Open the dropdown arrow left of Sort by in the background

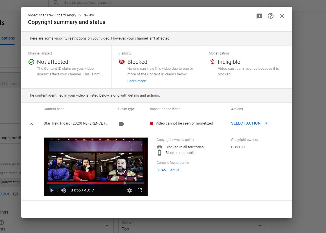[107, 226]
